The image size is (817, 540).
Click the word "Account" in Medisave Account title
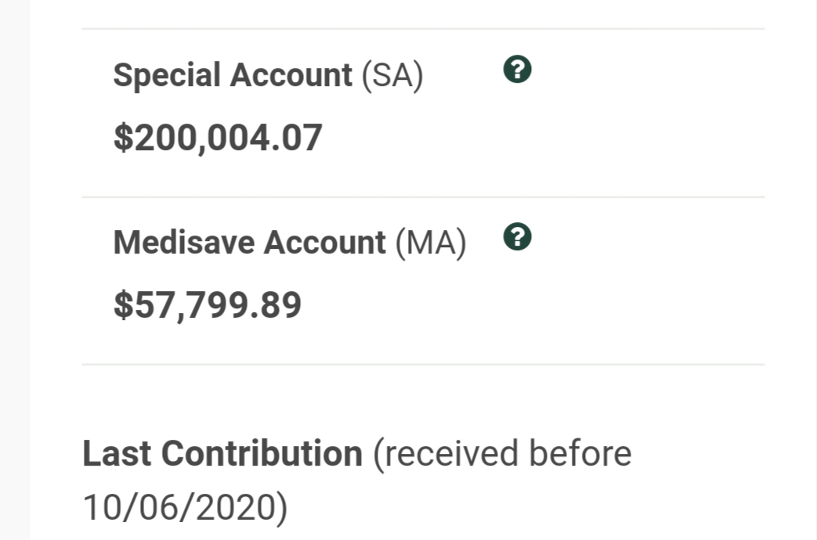coord(324,243)
